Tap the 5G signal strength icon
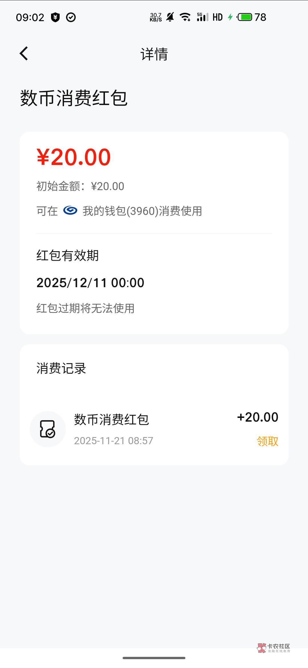Viewport: 308px width, 668px height. (x=202, y=17)
